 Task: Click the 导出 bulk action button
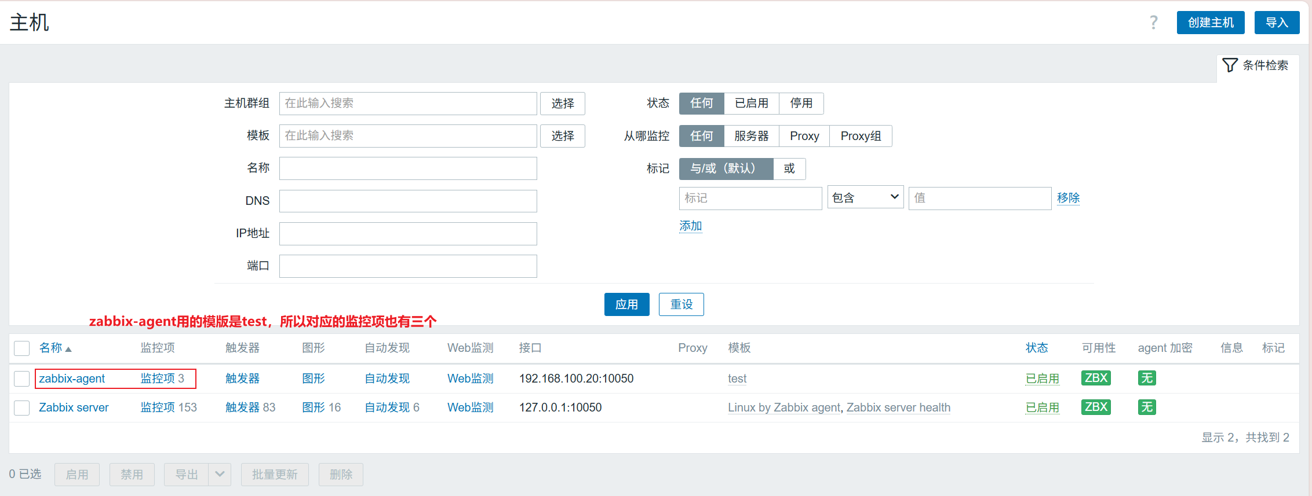point(187,475)
